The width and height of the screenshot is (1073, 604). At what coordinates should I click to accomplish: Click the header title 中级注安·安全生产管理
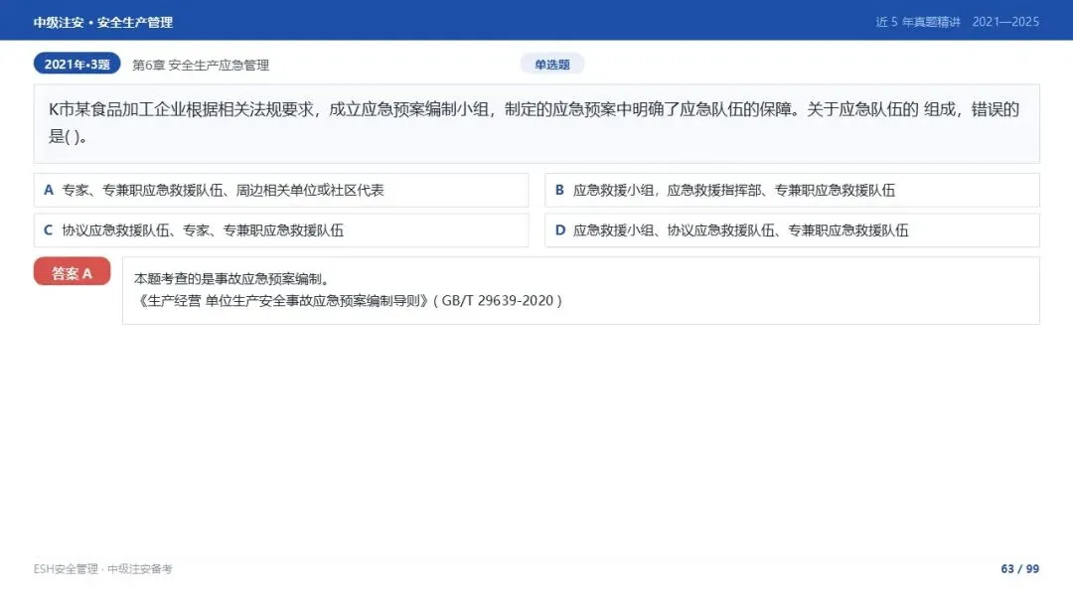pyautogui.click(x=102, y=22)
